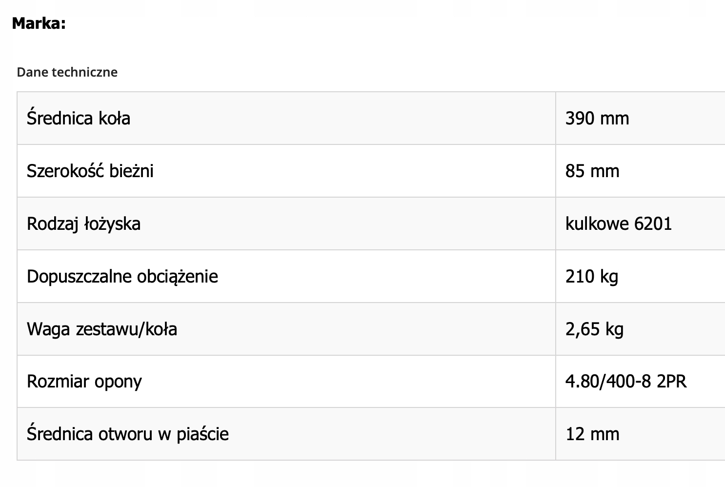Click the "2PR" ply rating text
Screen dimensions: 725x487
point(671,381)
